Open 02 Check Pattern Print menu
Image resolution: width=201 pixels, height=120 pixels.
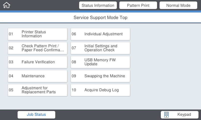tap(37, 48)
